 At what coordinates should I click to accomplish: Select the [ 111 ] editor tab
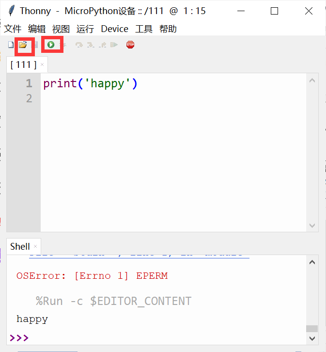tap(24, 65)
